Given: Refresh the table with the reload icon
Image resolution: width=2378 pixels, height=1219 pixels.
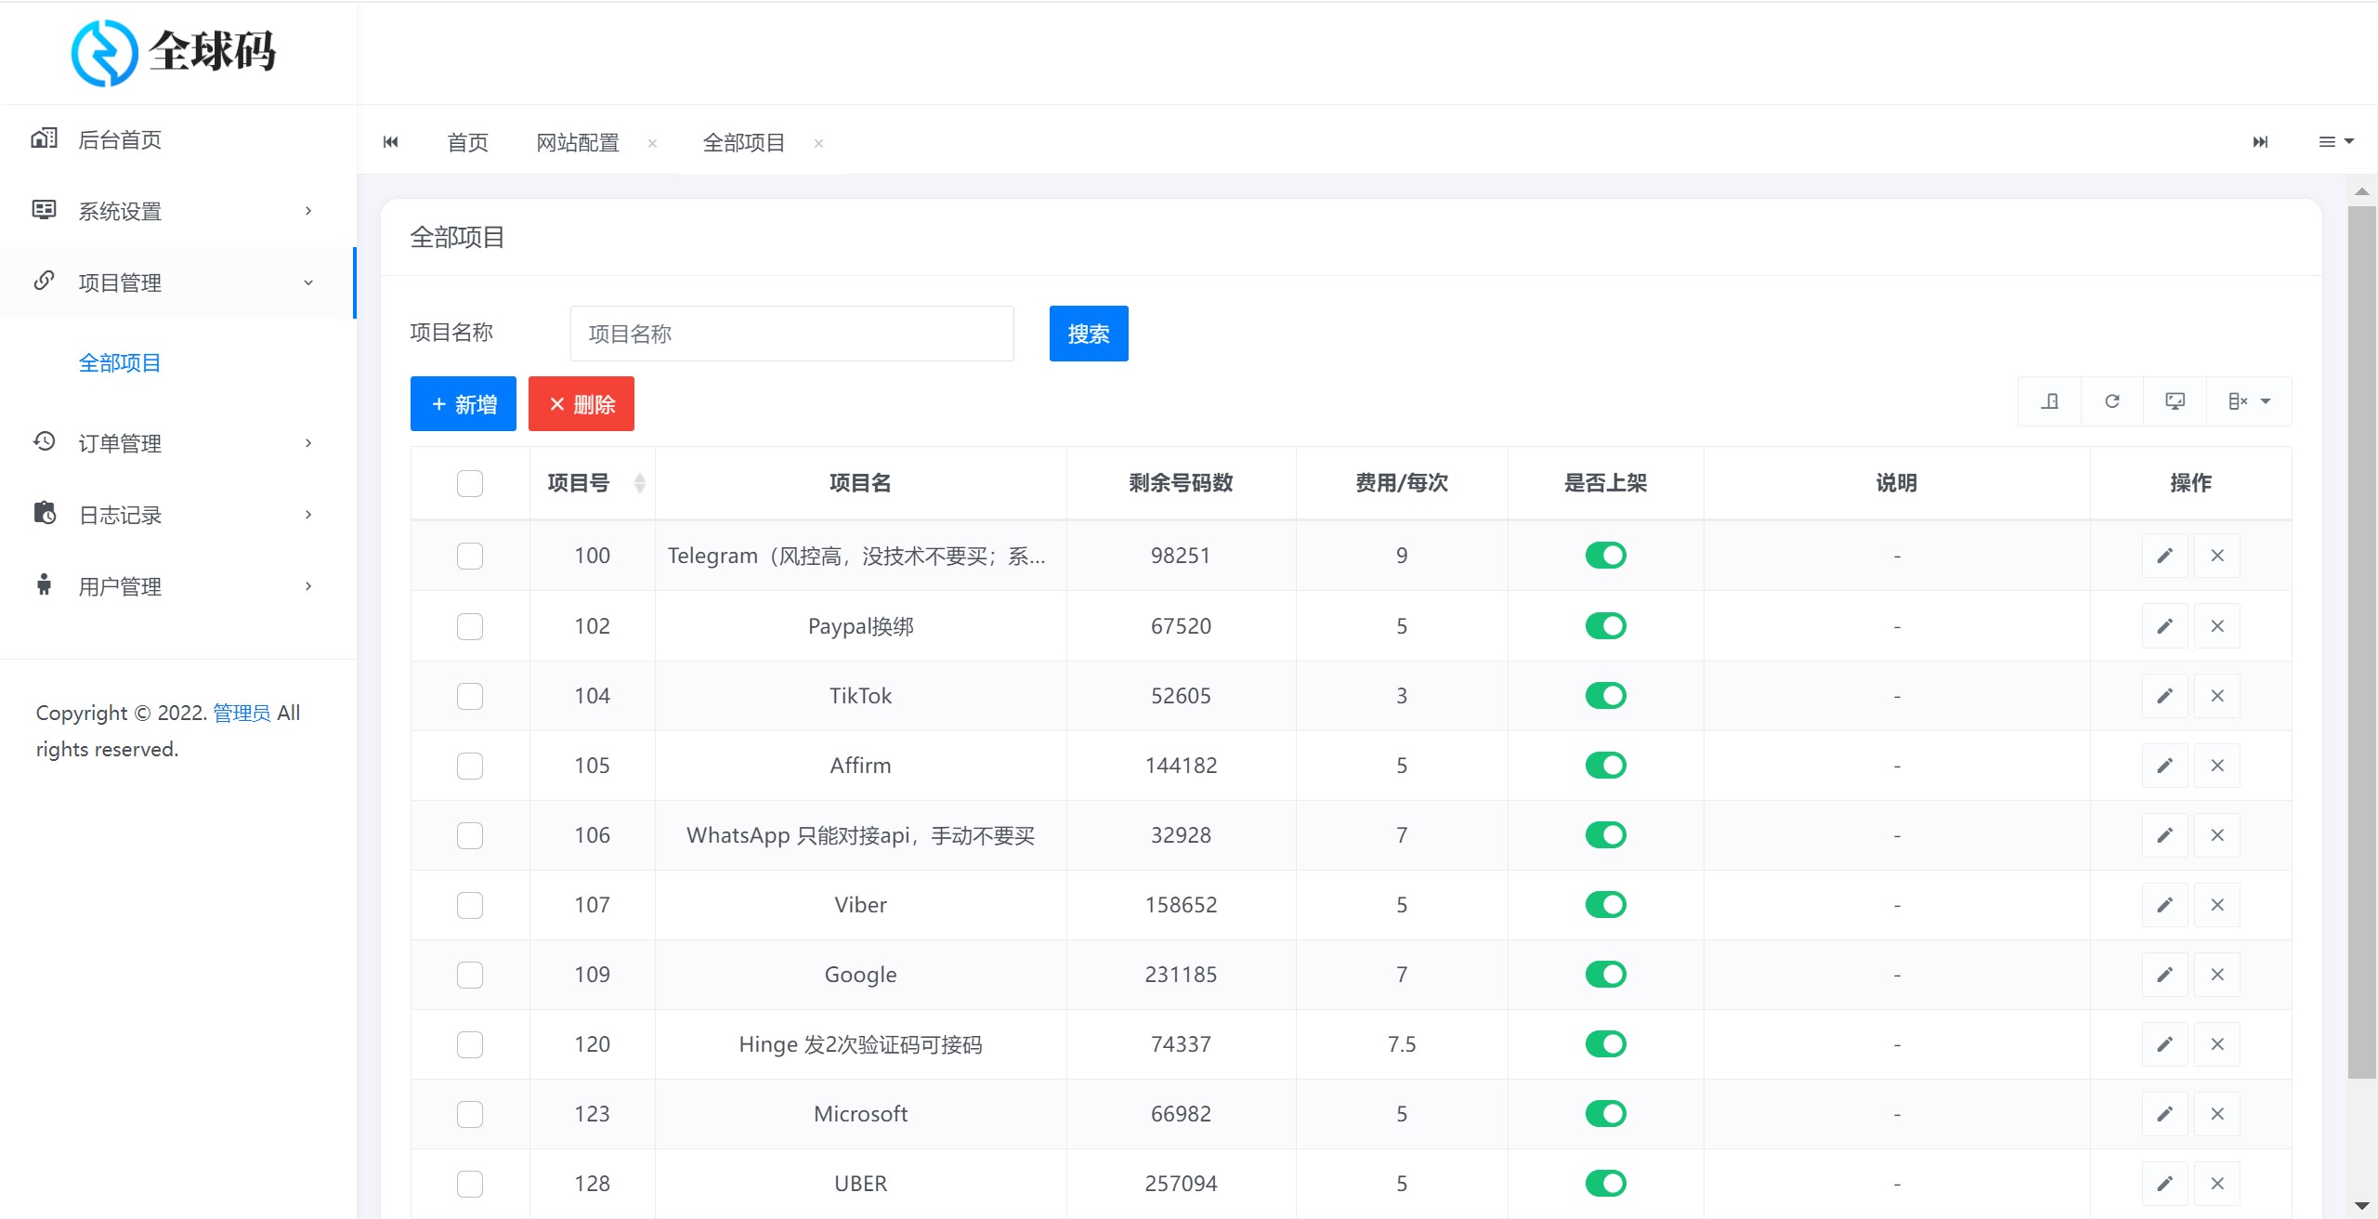Looking at the screenshot, I should [x=2112, y=401].
